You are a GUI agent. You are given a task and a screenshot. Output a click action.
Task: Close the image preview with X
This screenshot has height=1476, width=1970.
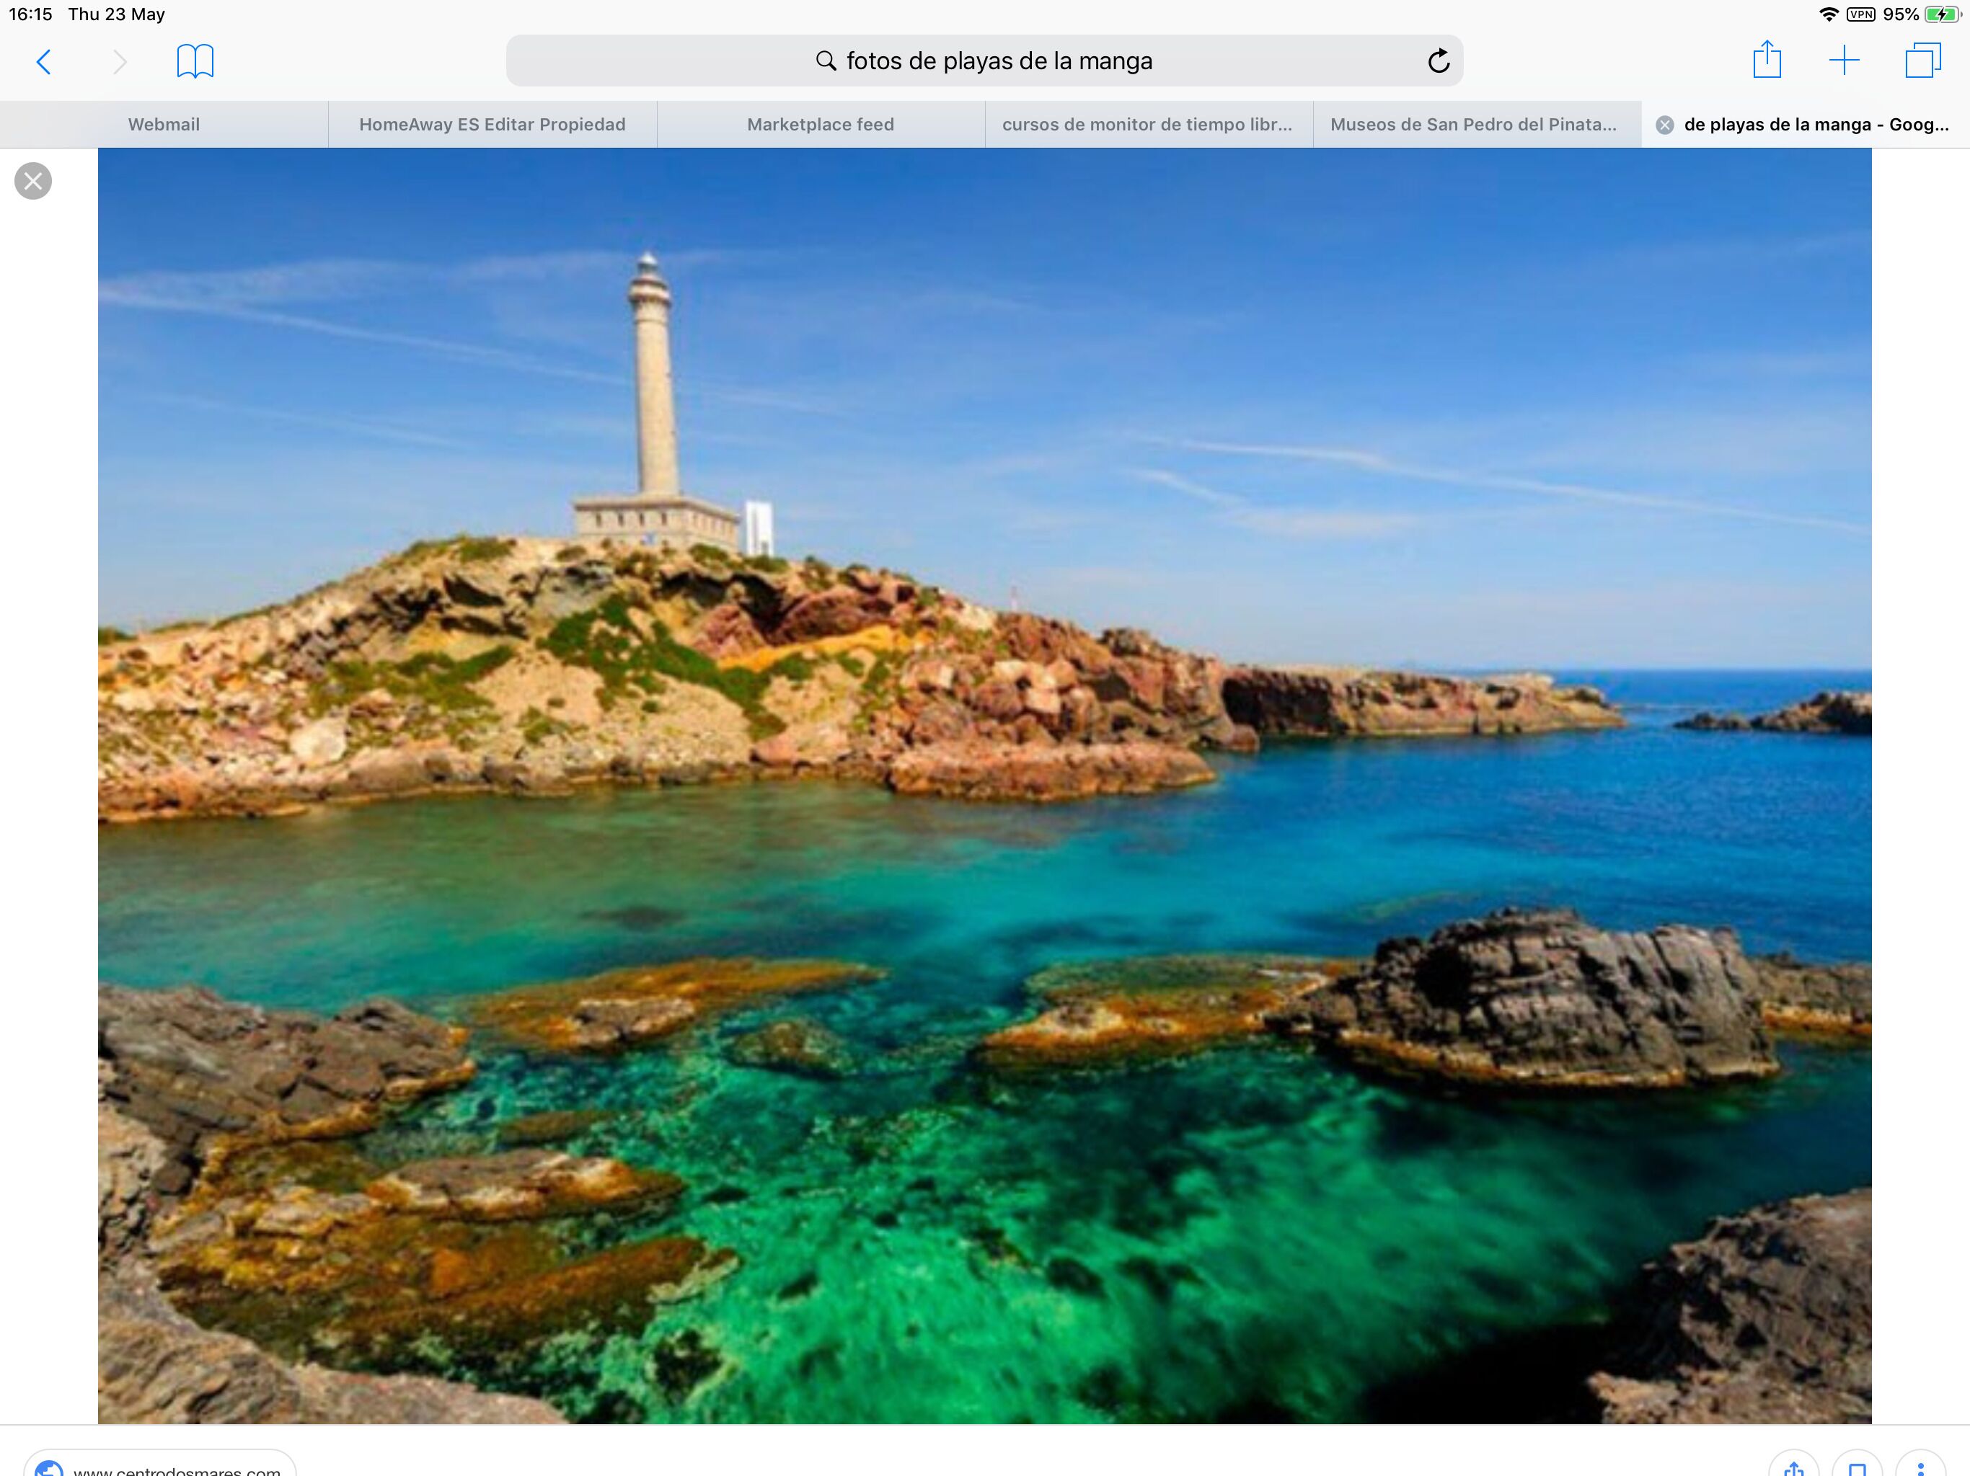click(x=33, y=181)
